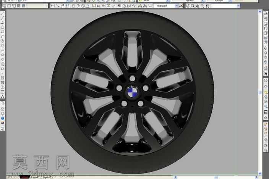Click the Diameter dimension tool
The height and width of the screenshot is (179, 269).
(83, 6)
